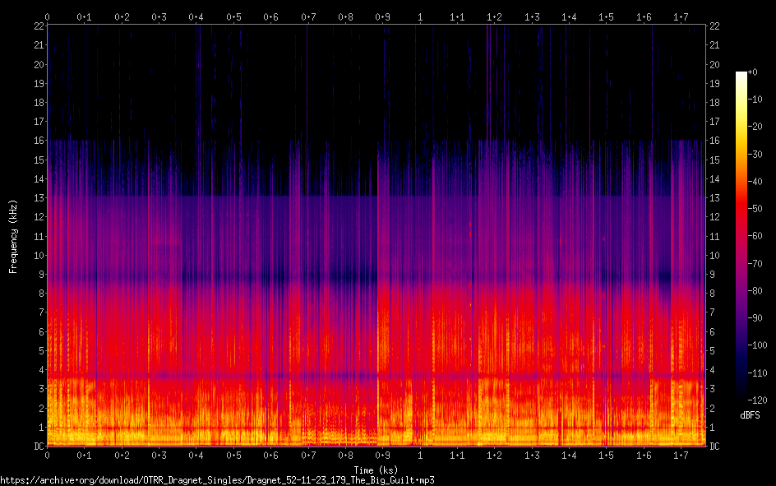Select the 0.9 tick on the bottom time axis

(x=382, y=456)
